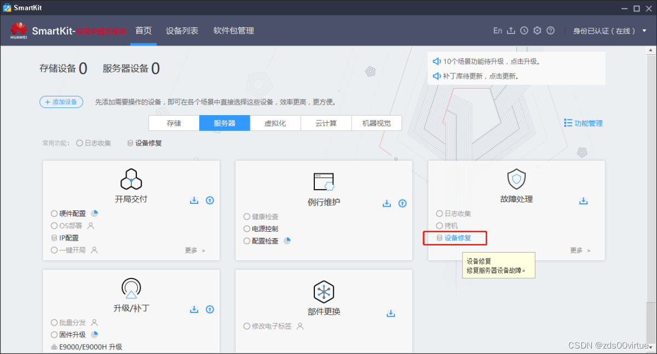
Task: Download the 部件更换 scenario package
Action: (x=391, y=313)
